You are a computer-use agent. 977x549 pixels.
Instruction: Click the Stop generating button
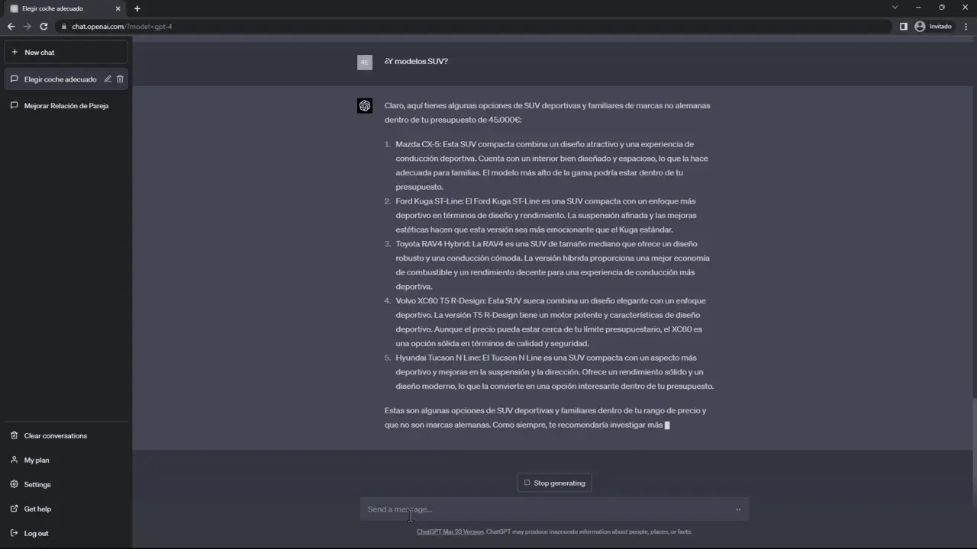[555, 483]
